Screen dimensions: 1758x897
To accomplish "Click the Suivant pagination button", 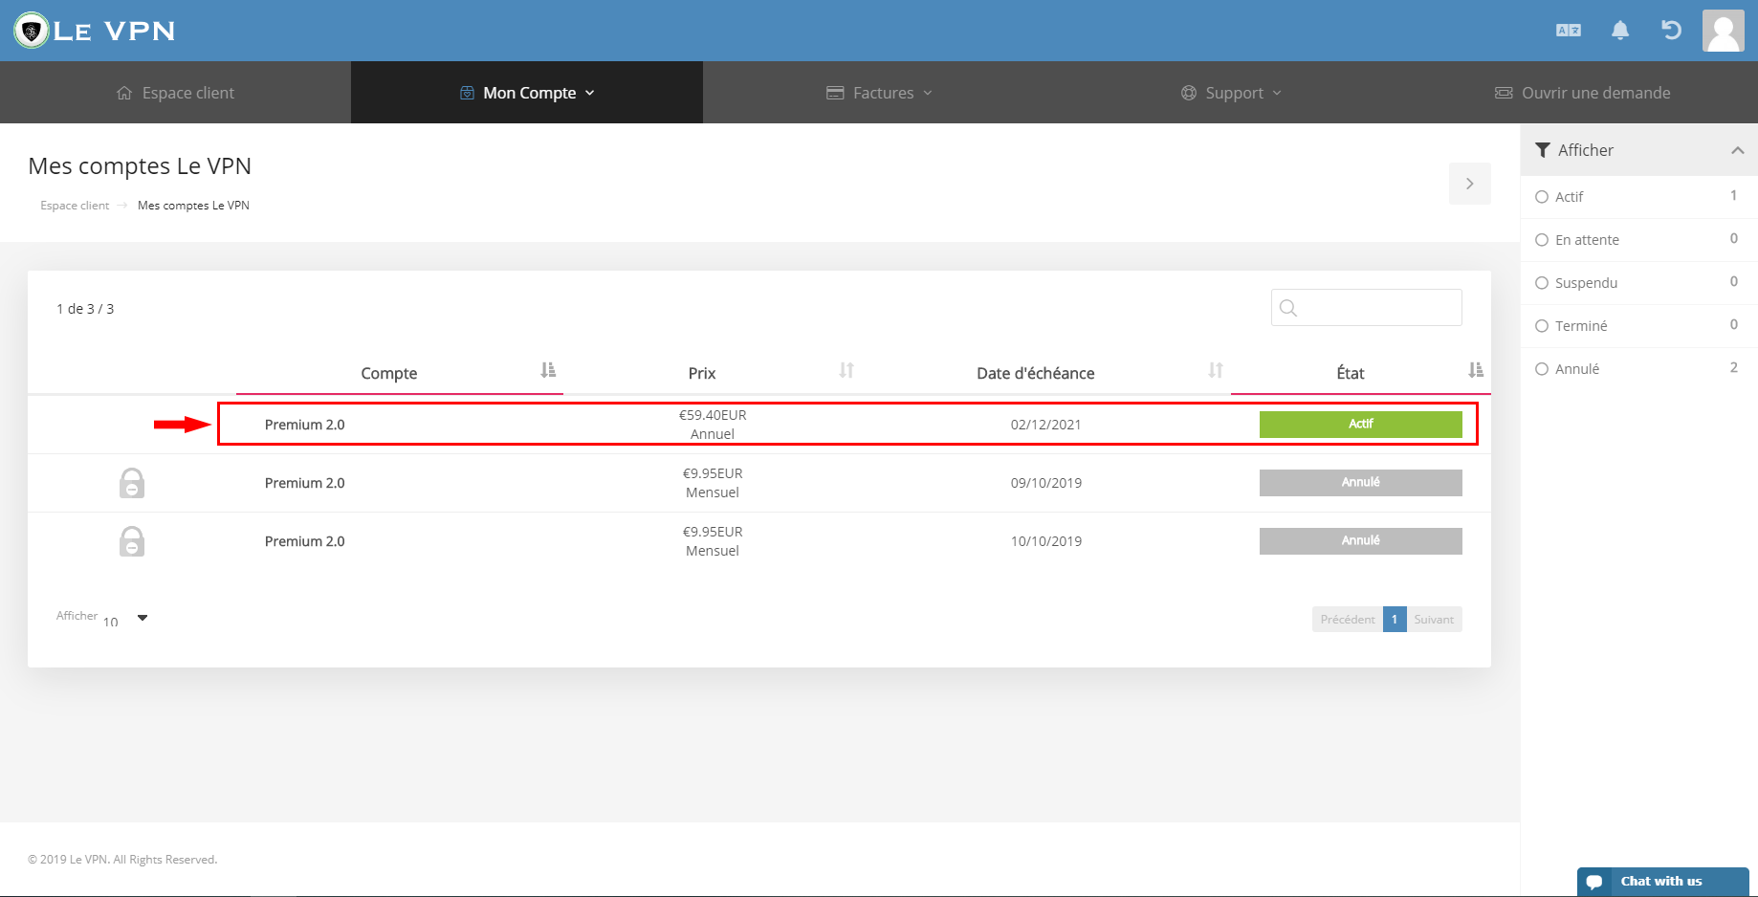I will (x=1434, y=620).
